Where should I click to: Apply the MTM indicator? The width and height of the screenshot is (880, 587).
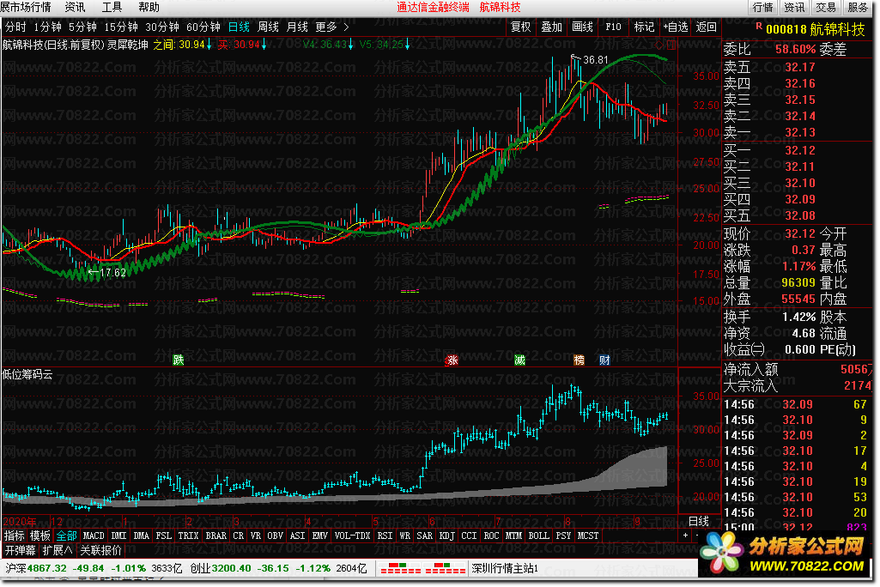(513, 536)
